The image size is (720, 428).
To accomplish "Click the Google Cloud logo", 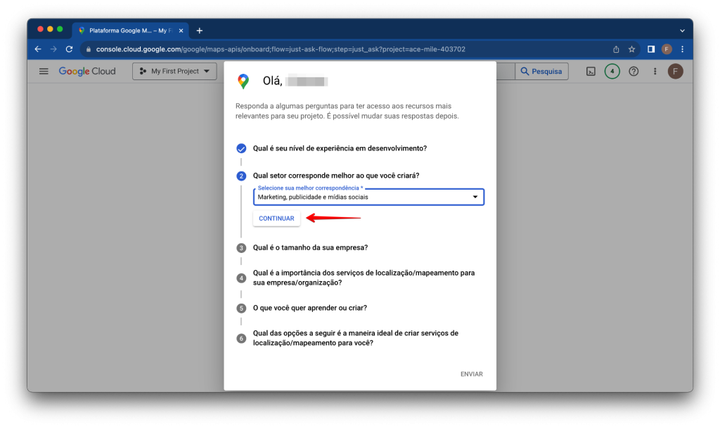I will click(87, 71).
